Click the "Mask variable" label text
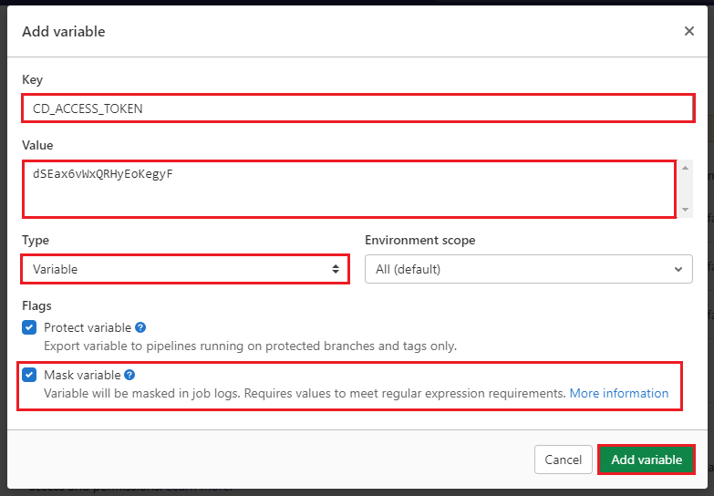714x496 pixels. (x=82, y=375)
